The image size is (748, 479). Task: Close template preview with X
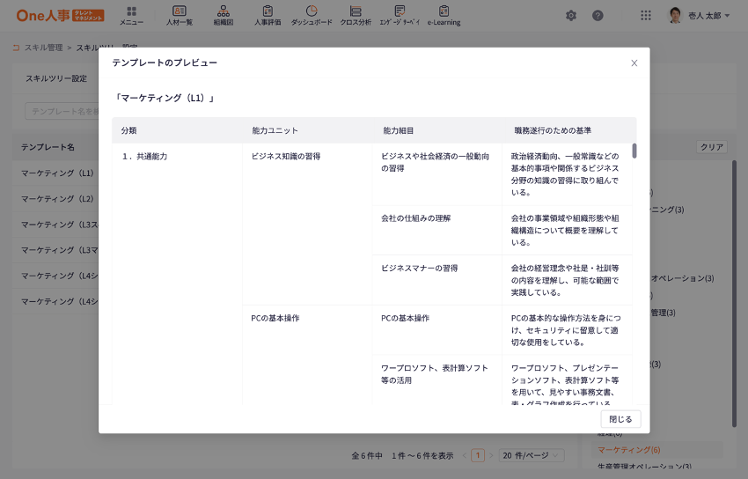[x=634, y=63]
